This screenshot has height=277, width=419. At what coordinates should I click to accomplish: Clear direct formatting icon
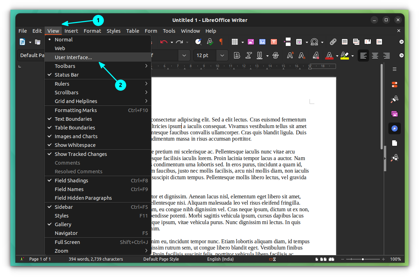click(x=316, y=55)
